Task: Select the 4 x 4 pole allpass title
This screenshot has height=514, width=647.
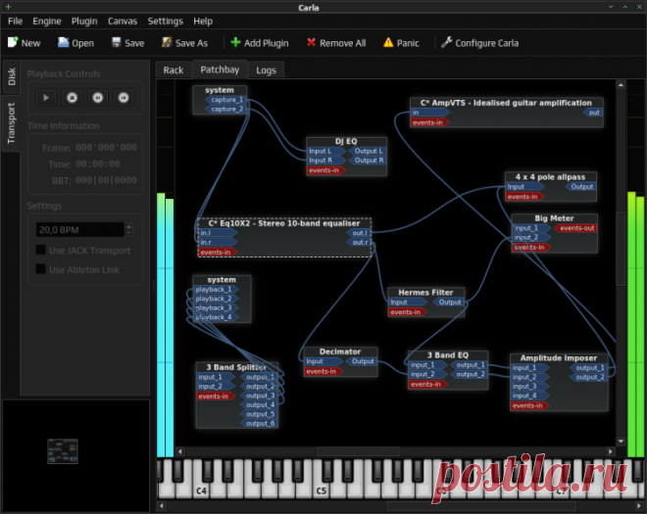Action: (550, 177)
